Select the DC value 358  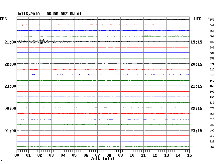pos(212,114)
